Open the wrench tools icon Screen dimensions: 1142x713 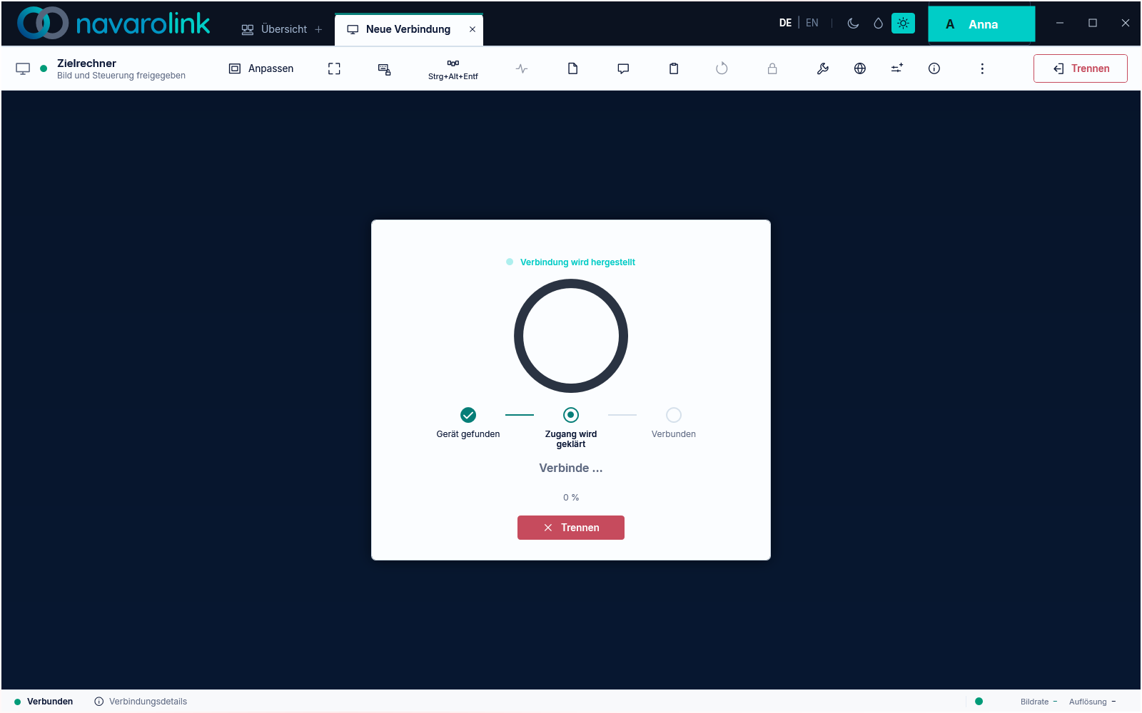(823, 68)
